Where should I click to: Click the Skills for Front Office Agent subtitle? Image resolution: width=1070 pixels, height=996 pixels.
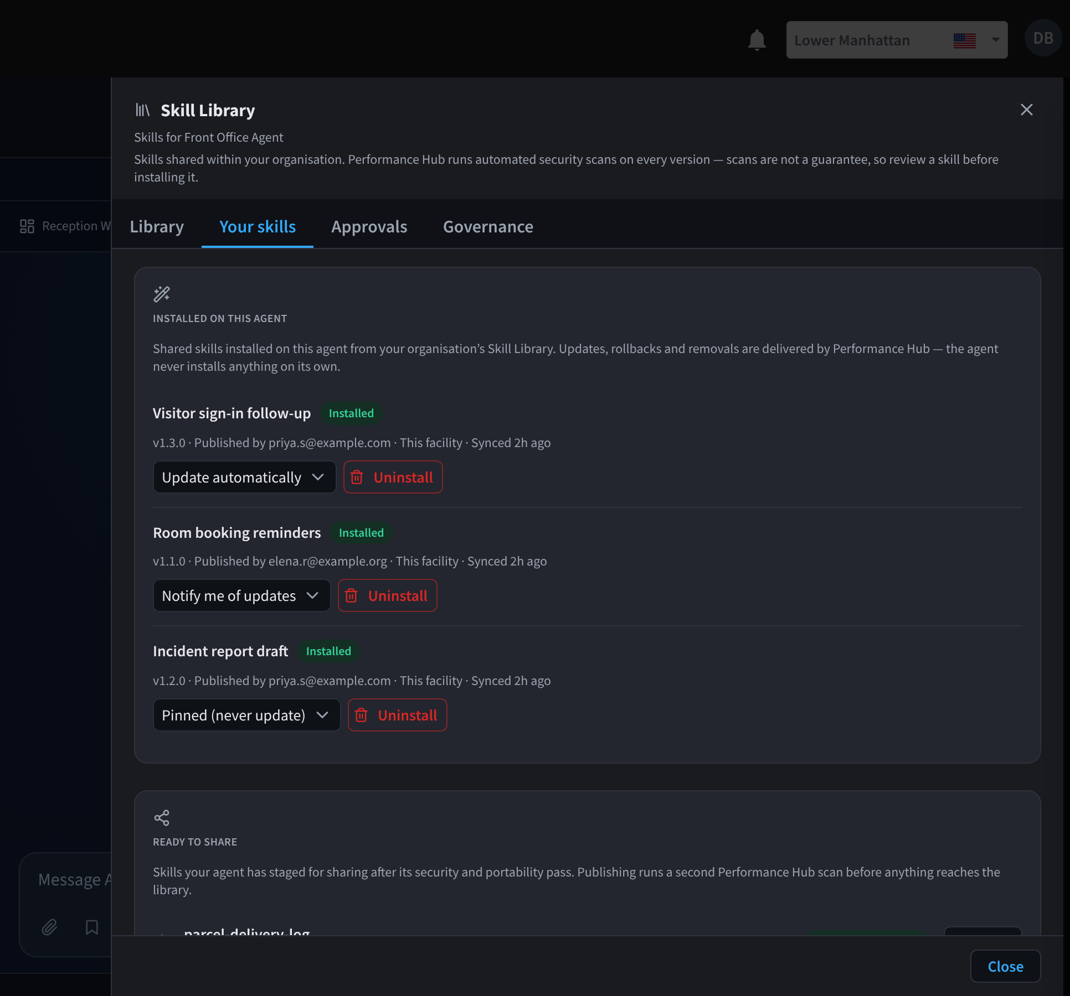click(x=208, y=137)
